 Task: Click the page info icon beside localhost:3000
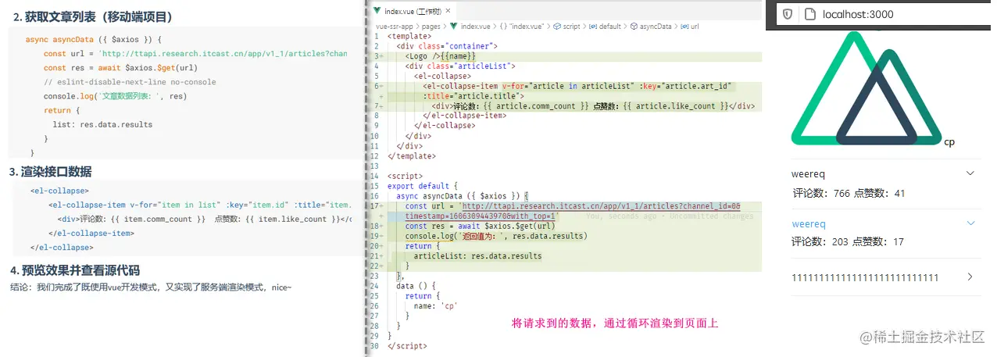point(809,14)
